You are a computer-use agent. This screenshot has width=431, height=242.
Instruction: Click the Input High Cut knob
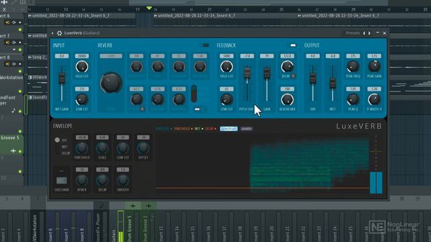click(81, 67)
